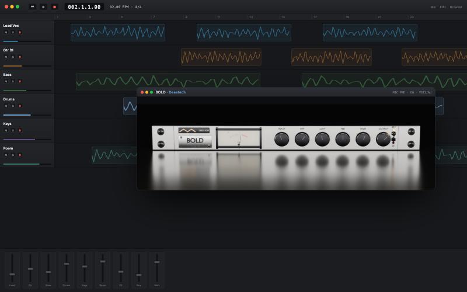Click the Deastech link in the plugin title
This screenshot has height=292, width=467.
tap(177, 92)
